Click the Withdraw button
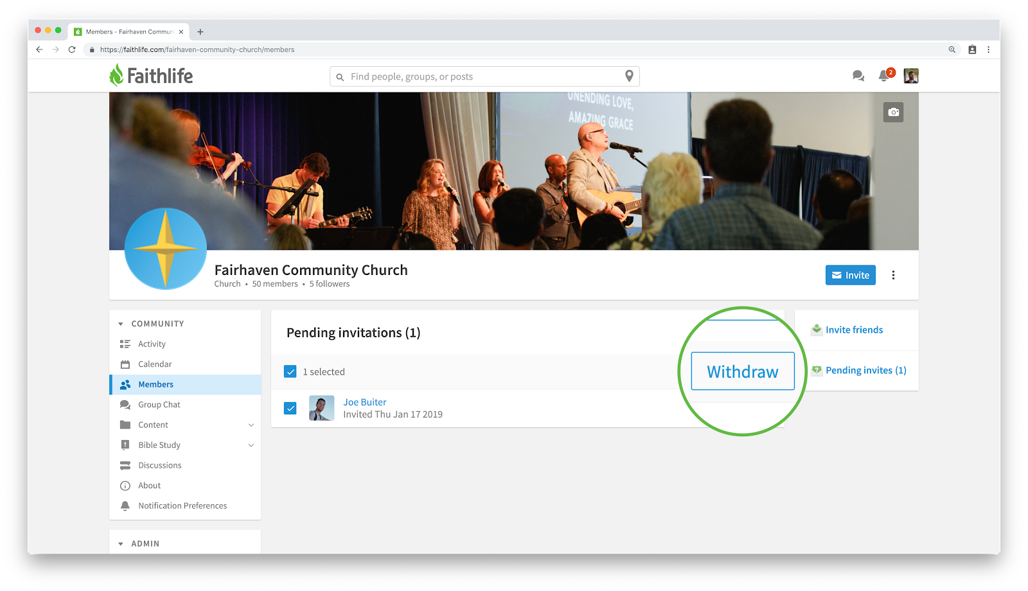 pyautogui.click(x=743, y=371)
